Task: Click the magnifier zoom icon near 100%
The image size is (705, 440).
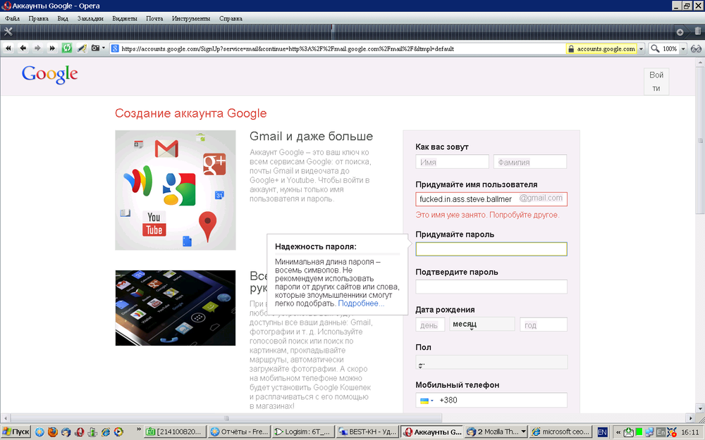Action: click(x=654, y=48)
